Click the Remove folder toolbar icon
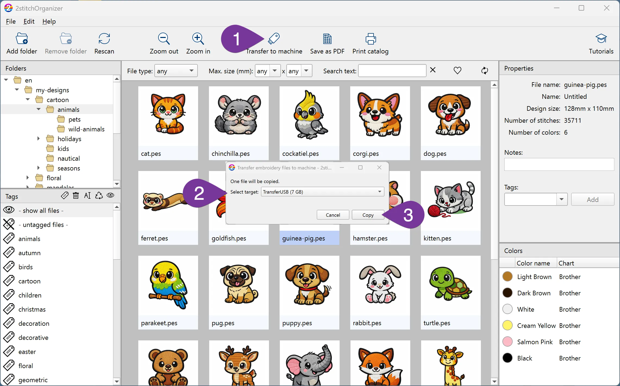Viewport: 620px width, 386px height. click(x=66, y=39)
